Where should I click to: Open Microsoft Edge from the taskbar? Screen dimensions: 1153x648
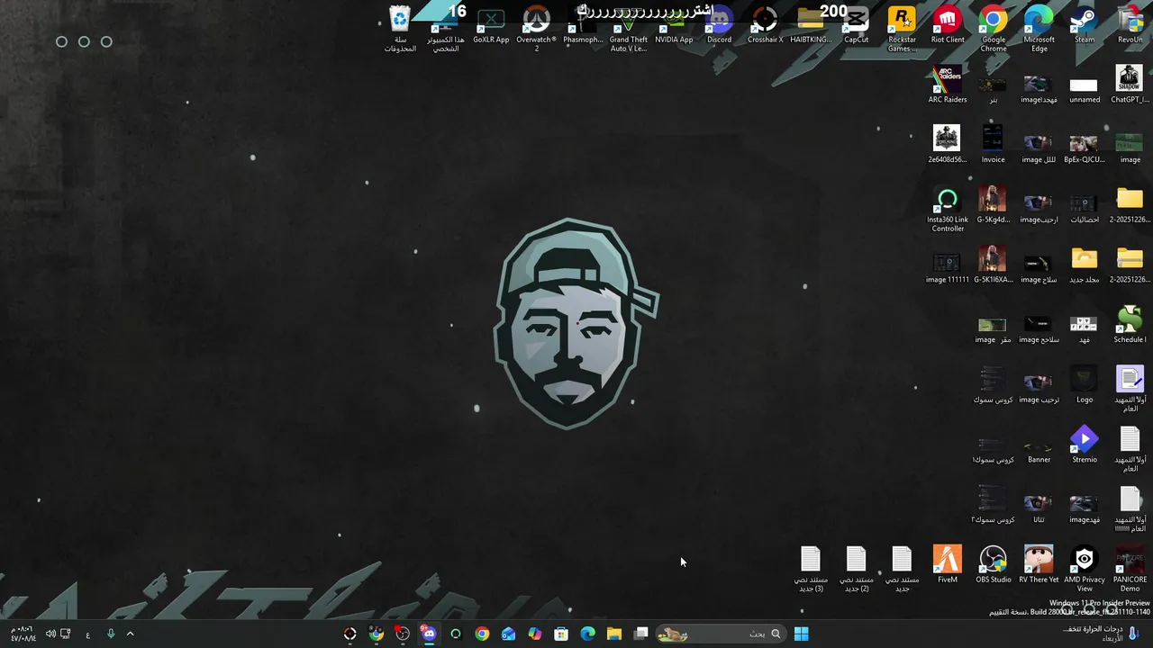tap(587, 634)
